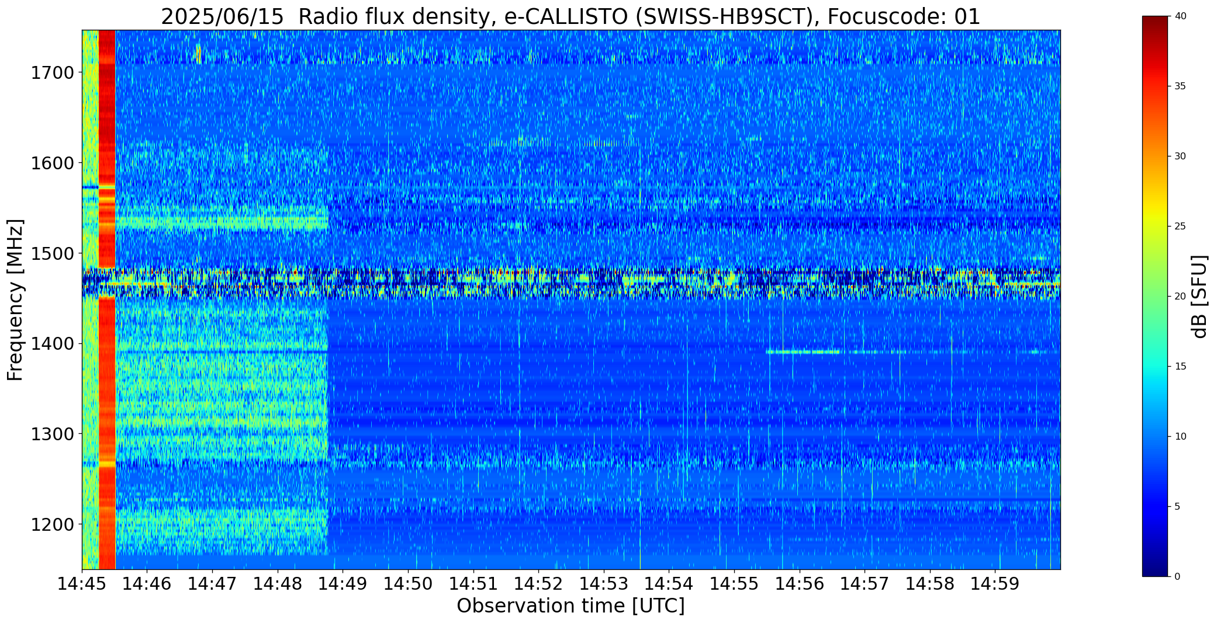Click the 14:57 time tick label
The width and height of the screenshot is (1217, 623).
pyautogui.click(x=865, y=583)
